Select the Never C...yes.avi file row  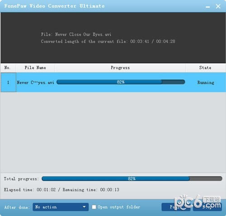[x=113, y=82]
